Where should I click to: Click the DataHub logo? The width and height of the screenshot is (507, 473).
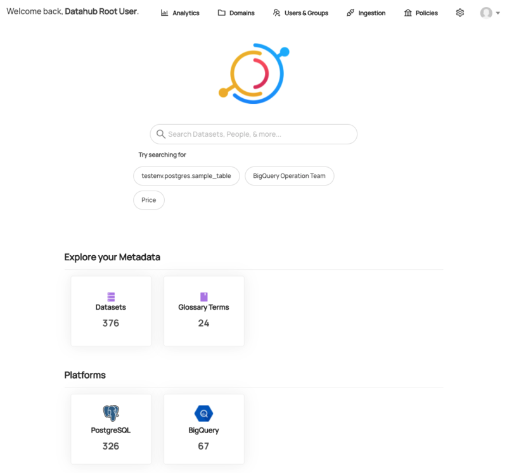[254, 73]
